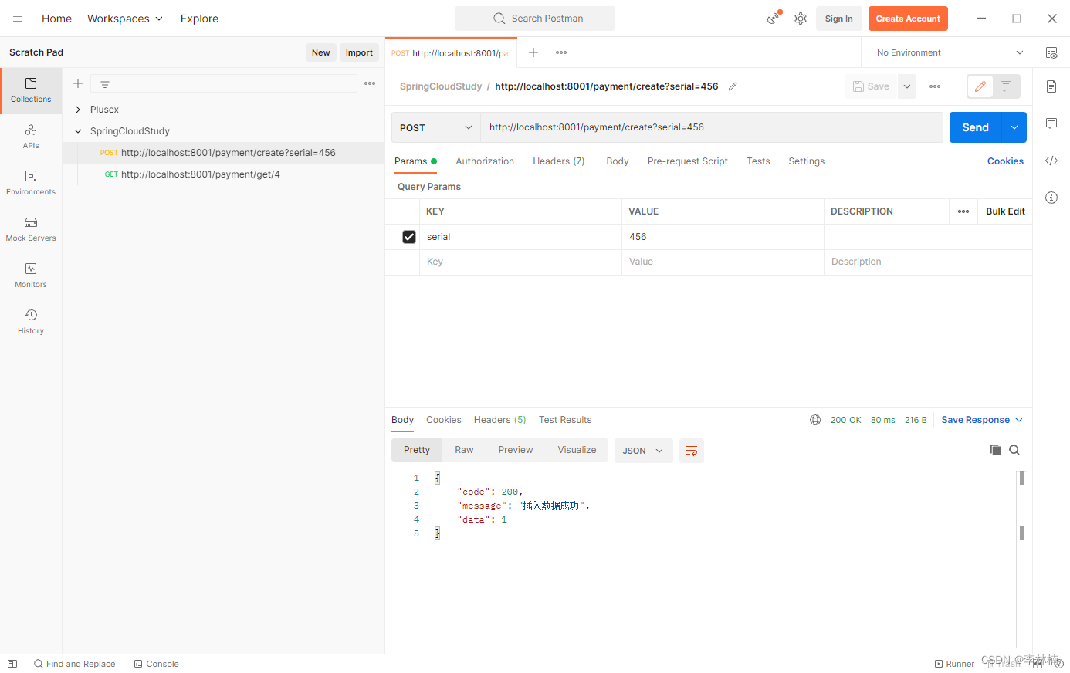This screenshot has height=673, width=1070.
Task: Switch to the pencil build mode
Action: [x=980, y=86]
